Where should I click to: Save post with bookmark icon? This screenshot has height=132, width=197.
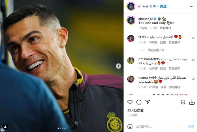[x=183, y=102]
